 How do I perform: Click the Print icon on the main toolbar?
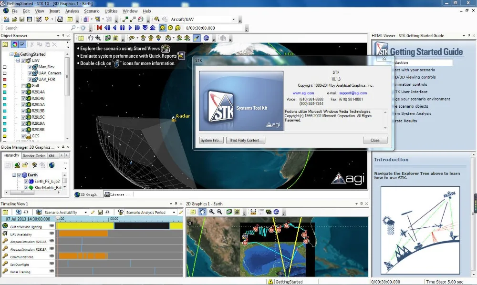click(x=60, y=19)
